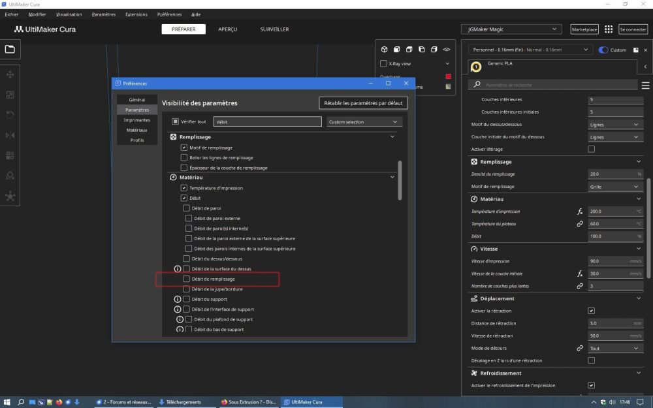Click formula icon next to Température d'impression
Viewport: 653px width, 408px height.
(580, 212)
